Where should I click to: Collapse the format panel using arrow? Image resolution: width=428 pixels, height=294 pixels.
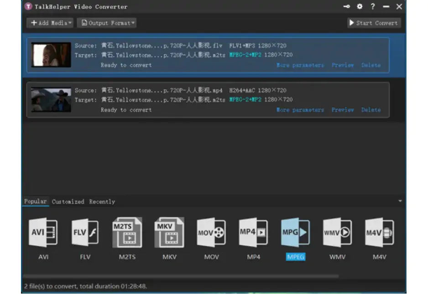400,201
